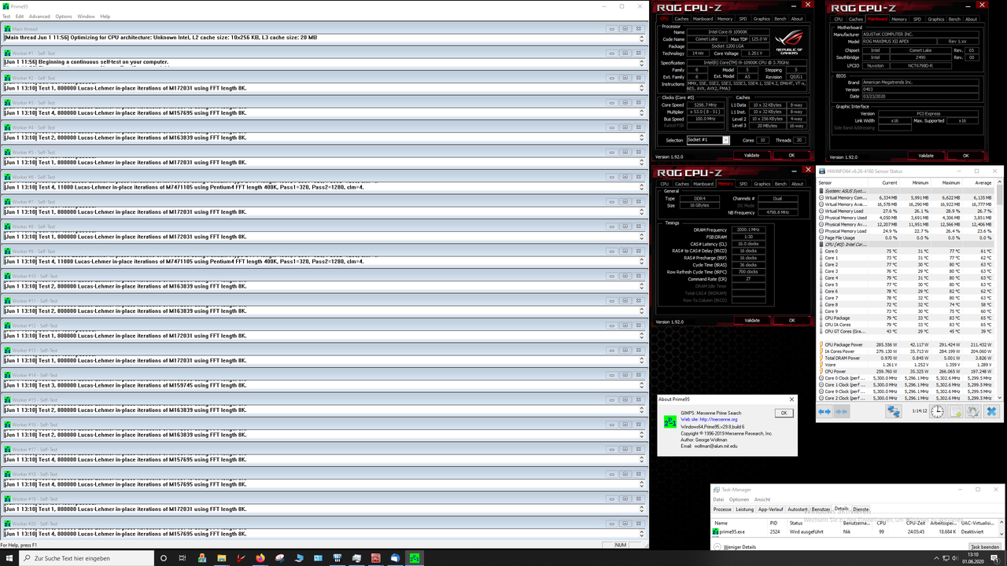
Task: Click the Task View icon on the taskbar
Action: click(x=183, y=558)
